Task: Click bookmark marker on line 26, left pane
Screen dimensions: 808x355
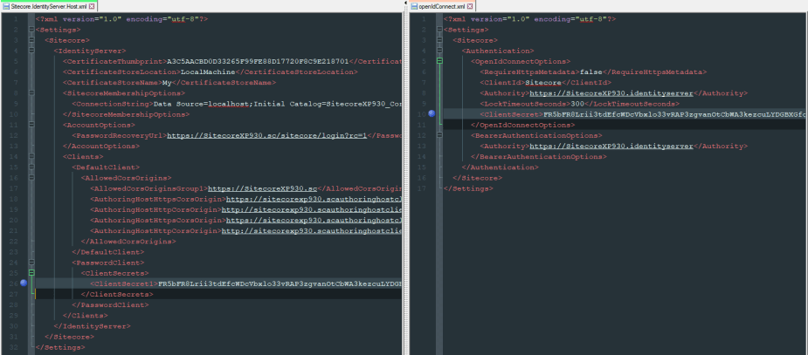Action: click(24, 283)
